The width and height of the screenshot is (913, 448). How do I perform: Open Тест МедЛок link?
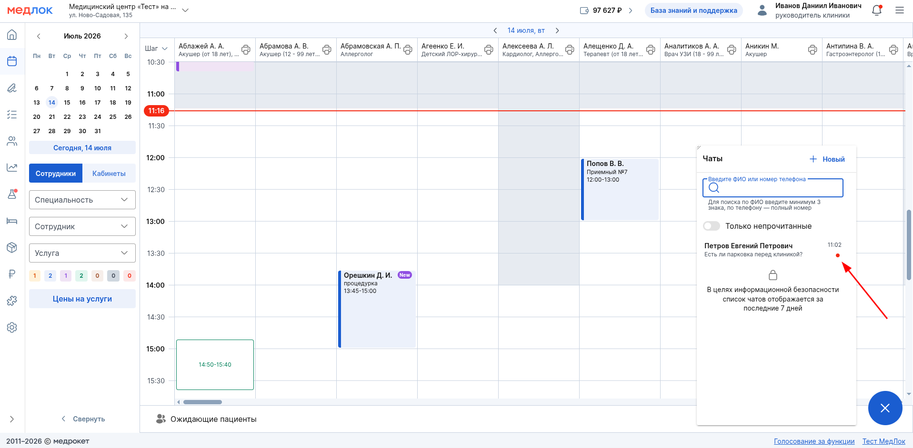click(883, 441)
